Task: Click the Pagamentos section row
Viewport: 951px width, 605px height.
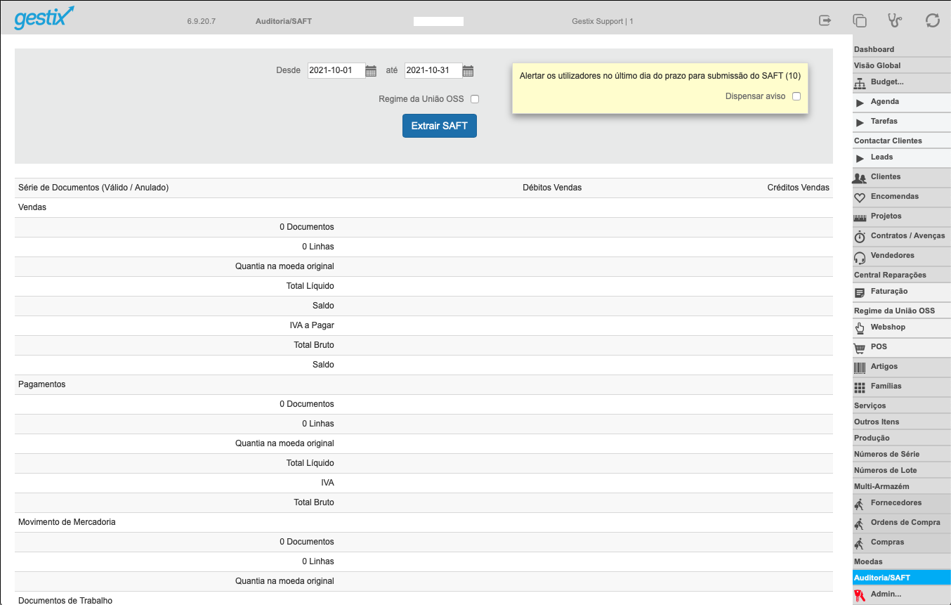Action: [424, 384]
